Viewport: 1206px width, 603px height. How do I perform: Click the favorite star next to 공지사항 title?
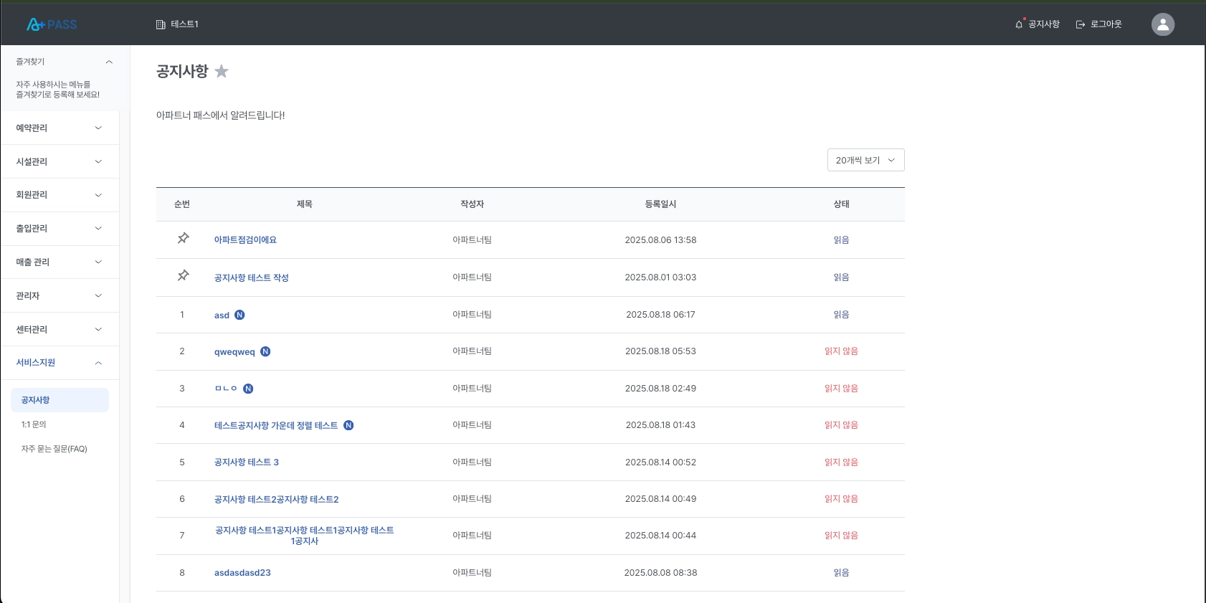[222, 71]
